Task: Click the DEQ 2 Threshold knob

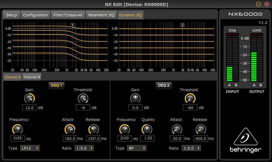Action: point(190,98)
